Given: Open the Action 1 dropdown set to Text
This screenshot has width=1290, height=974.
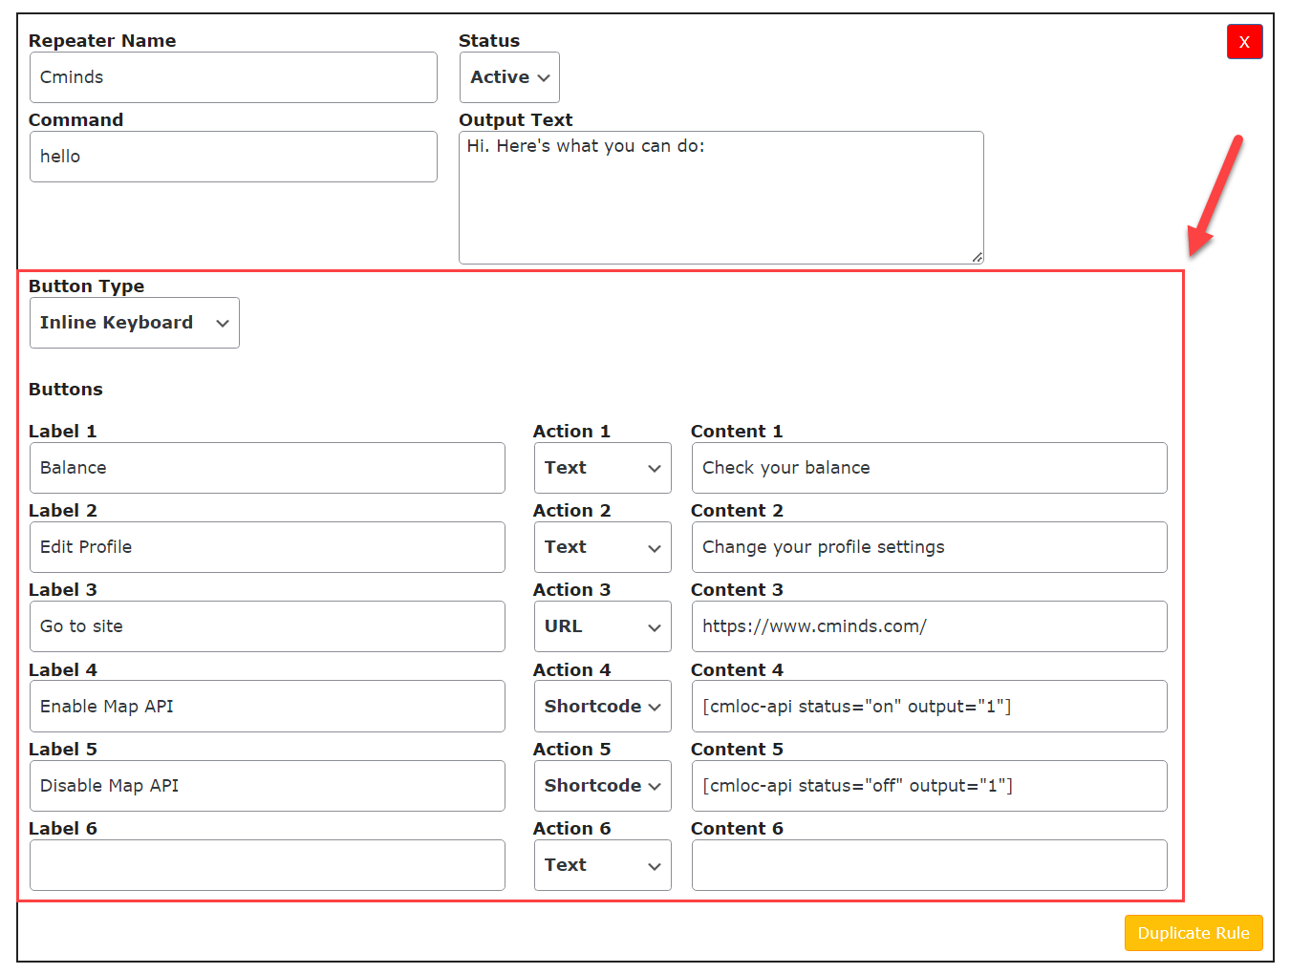Looking at the screenshot, I should click(x=602, y=468).
